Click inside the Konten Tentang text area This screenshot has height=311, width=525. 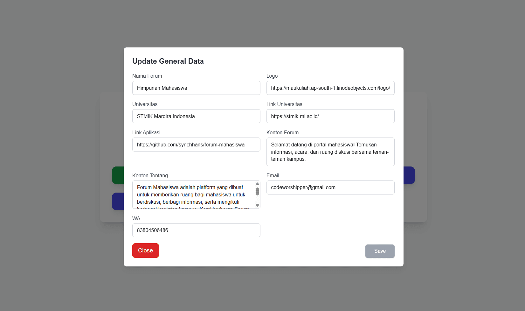pyautogui.click(x=192, y=194)
